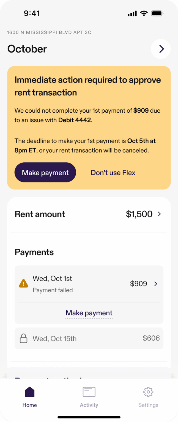The height and width of the screenshot is (422, 178).
Task: Open Rent amount details via its chevron
Action: [x=160, y=214]
